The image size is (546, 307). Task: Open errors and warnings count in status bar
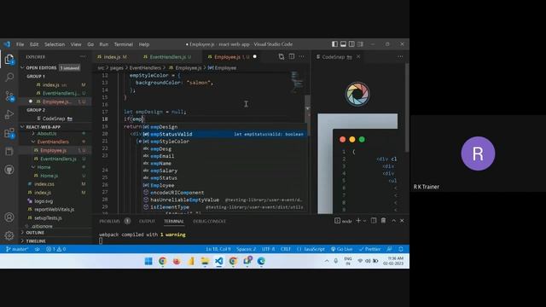click(x=56, y=249)
